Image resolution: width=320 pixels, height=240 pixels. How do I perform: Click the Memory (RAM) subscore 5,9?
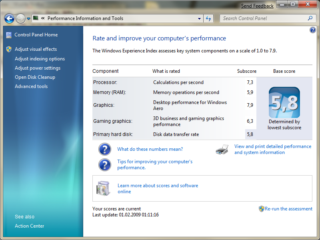pos(250,92)
